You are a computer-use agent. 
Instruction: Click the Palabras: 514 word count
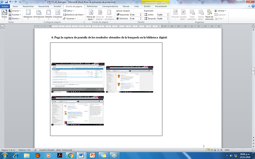24,150
